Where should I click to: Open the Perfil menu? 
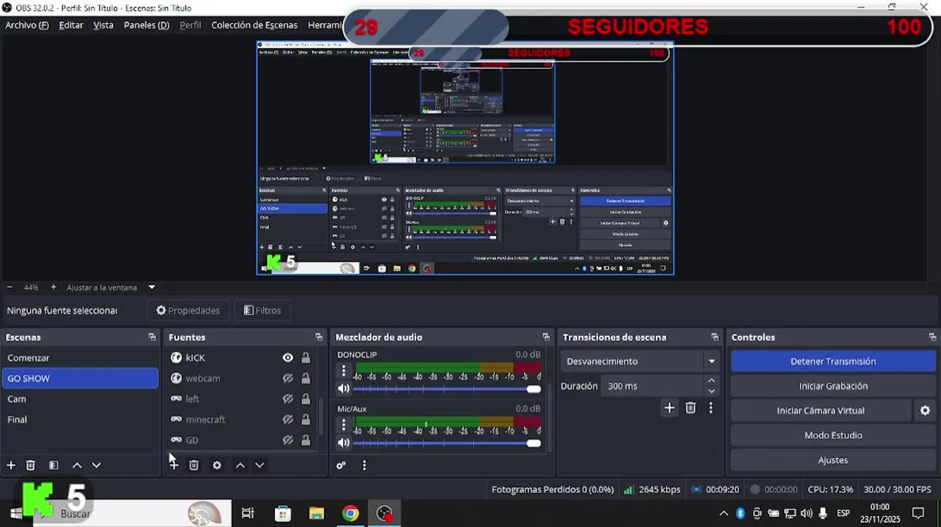pyautogui.click(x=191, y=25)
